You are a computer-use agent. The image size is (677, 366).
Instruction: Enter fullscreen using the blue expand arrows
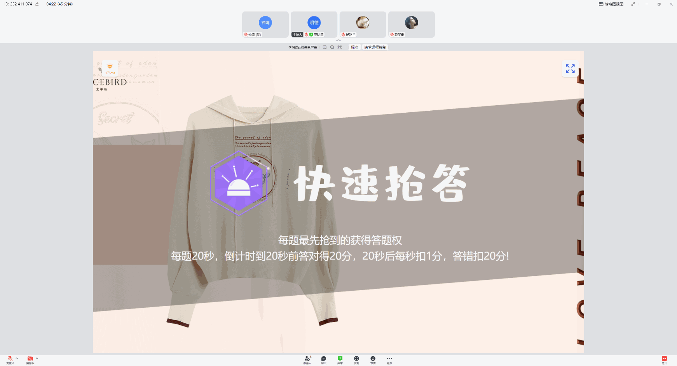(570, 69)
